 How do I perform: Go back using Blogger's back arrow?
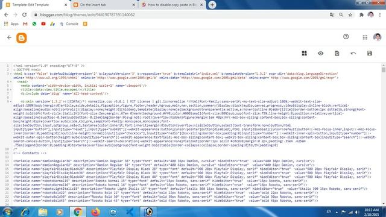click(x=9, y=37)
